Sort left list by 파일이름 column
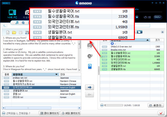This screenshot has height=117, width=167. pyautogui.click(x=35, y=74)
